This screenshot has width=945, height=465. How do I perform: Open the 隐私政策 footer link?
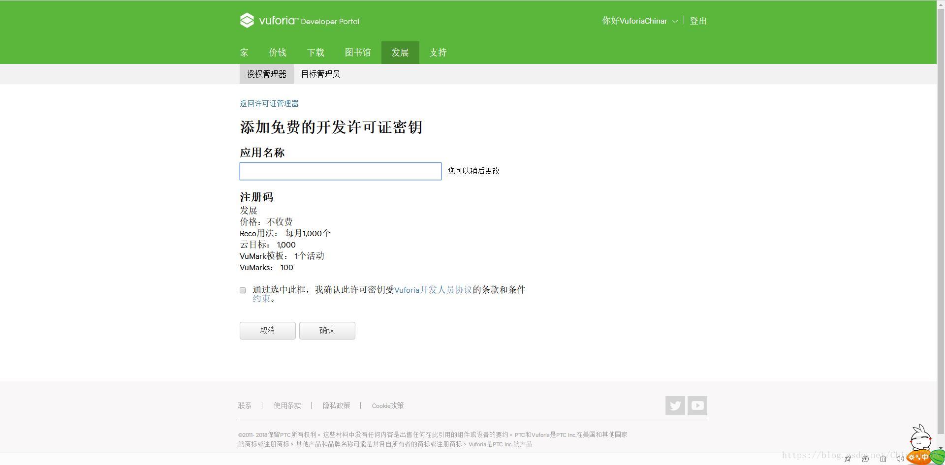click(337, 405)
